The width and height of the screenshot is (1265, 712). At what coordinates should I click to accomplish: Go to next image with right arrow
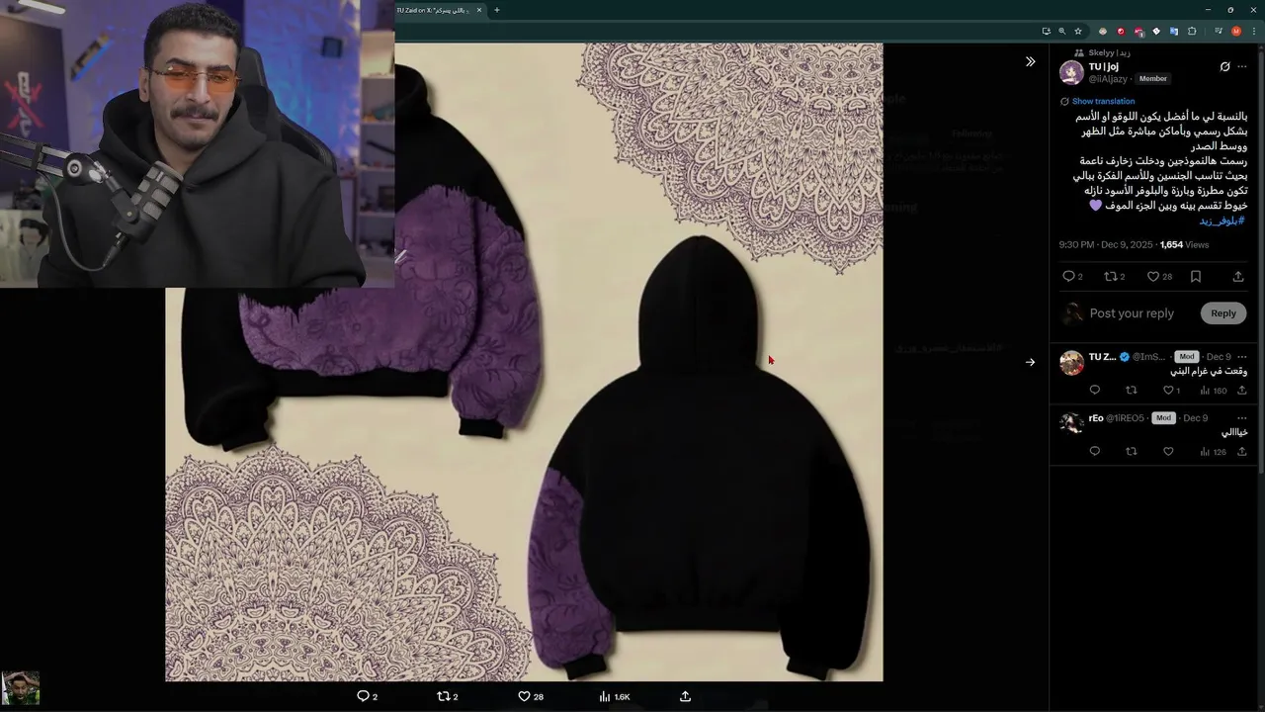pyautogui.click(x=1030, y=362)
